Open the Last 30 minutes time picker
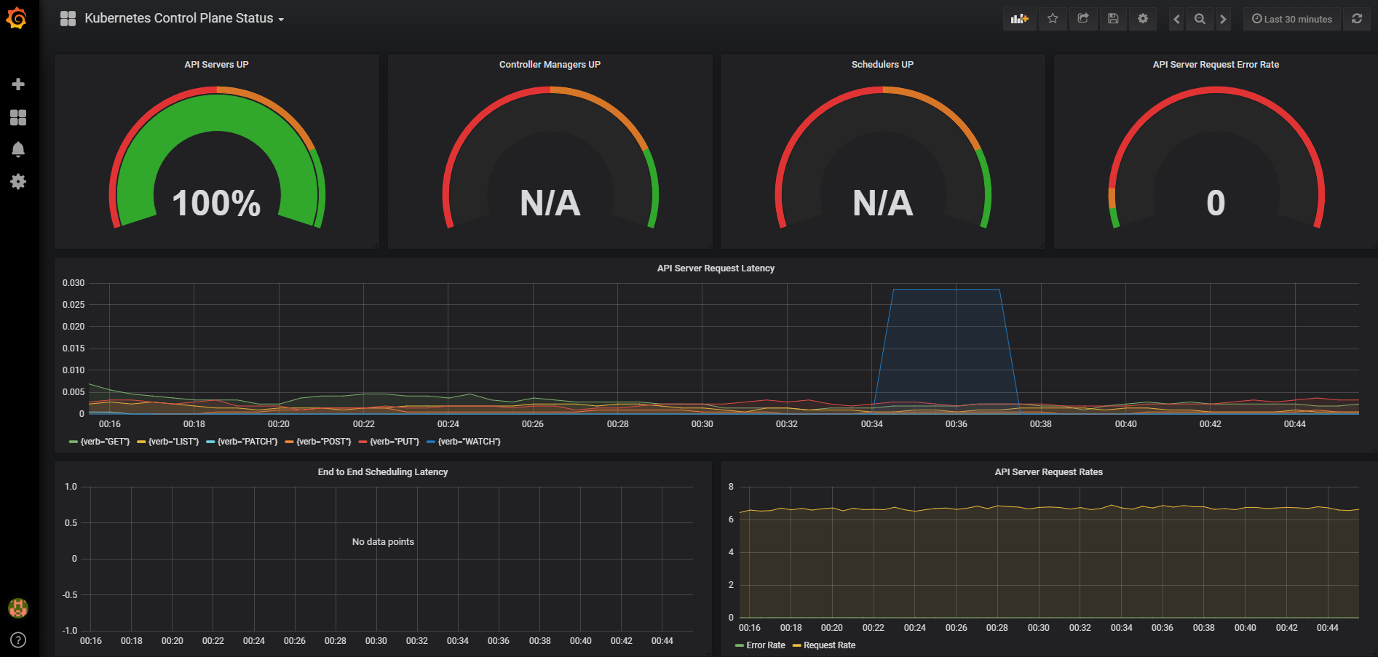This screenshot has width=1378, height=657. tap(1292, 19)
